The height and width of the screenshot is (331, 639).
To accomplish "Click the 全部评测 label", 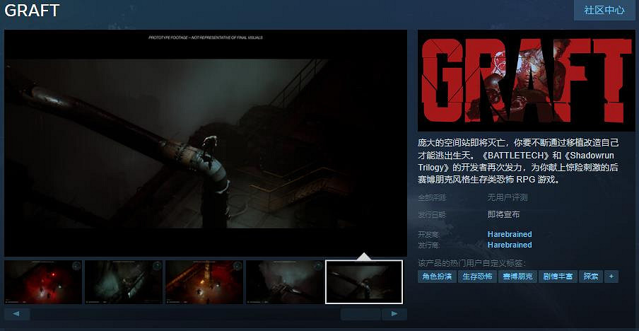I will coord(433,198).
